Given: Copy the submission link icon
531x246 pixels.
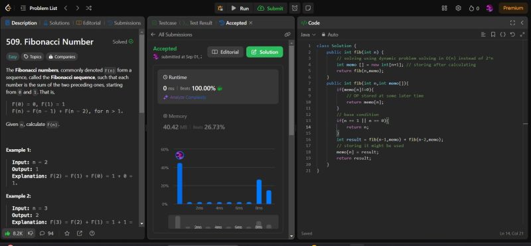Looking at the screenshot, I should click(287, 34).
